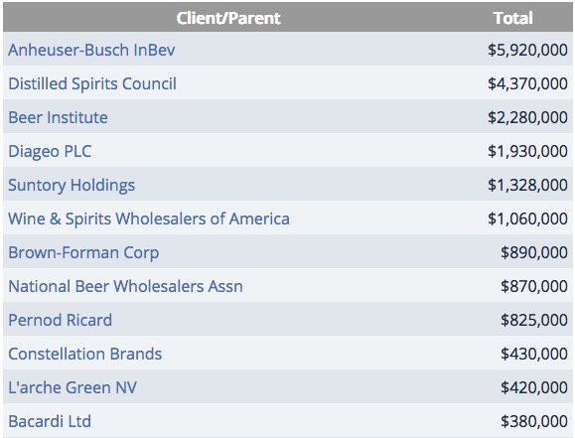This screenshot has width=575, height=438.
Task: Open the Constellation Brands link
Action: (85, 354)
